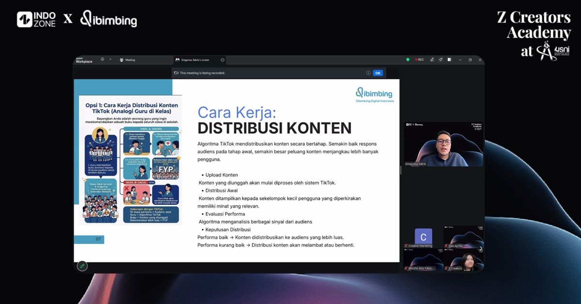
Task: Close the Gregorius Satrio's screen tab
Action: coord(222,60)
